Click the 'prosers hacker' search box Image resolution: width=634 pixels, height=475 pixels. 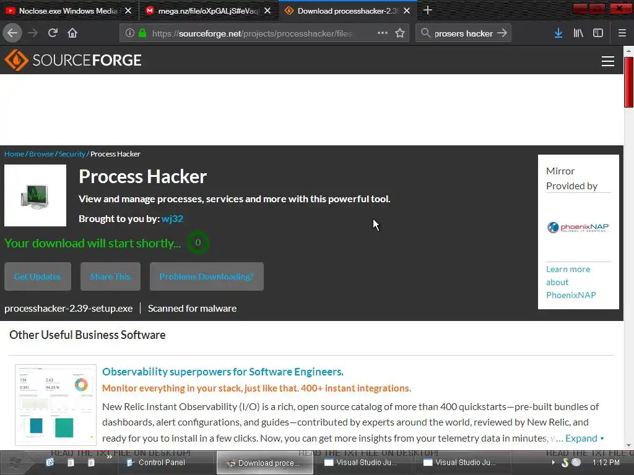point(463,33)
